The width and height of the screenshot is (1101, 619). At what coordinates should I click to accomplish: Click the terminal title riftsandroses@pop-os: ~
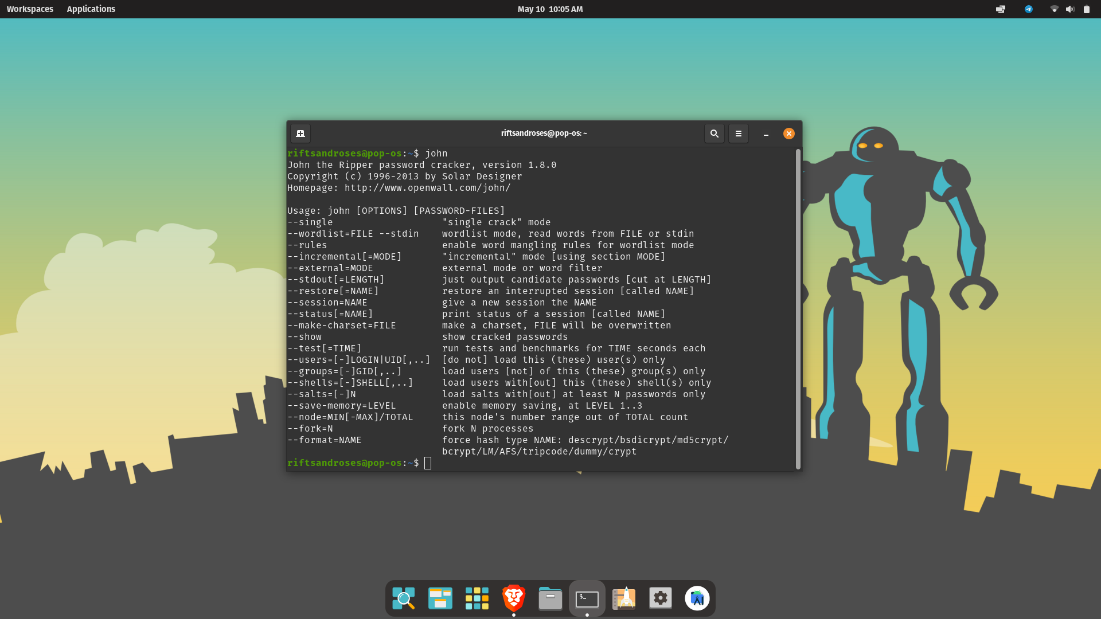pyautogui.click(x=544, y=133)
